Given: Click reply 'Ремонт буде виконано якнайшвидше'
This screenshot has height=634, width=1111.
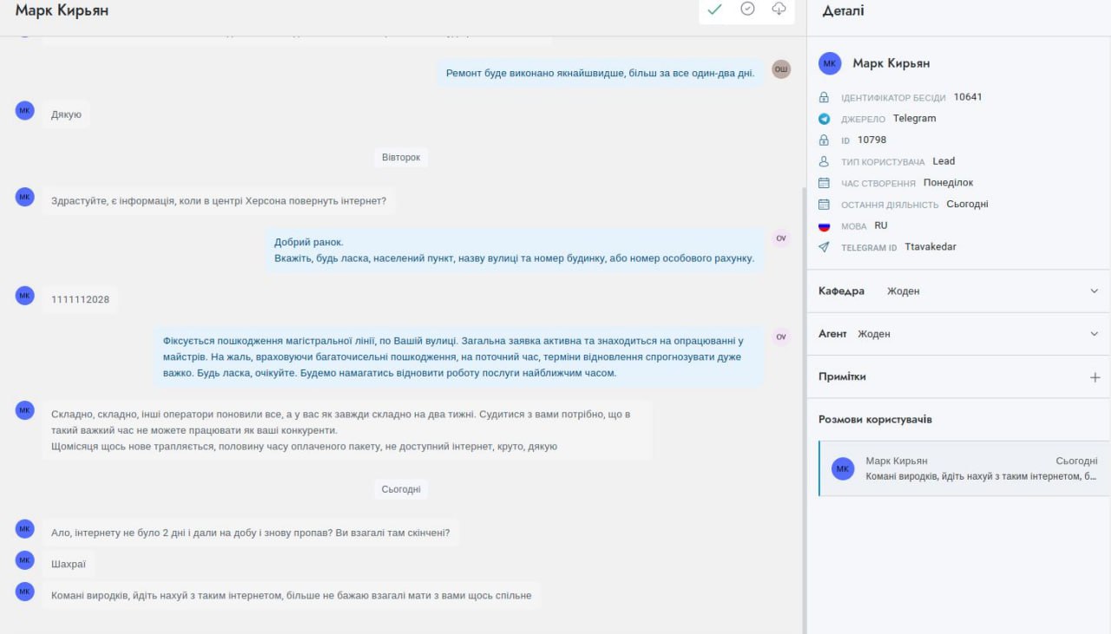Looking at the screenshot, I should pyautogui.click(x=600, y=73).
